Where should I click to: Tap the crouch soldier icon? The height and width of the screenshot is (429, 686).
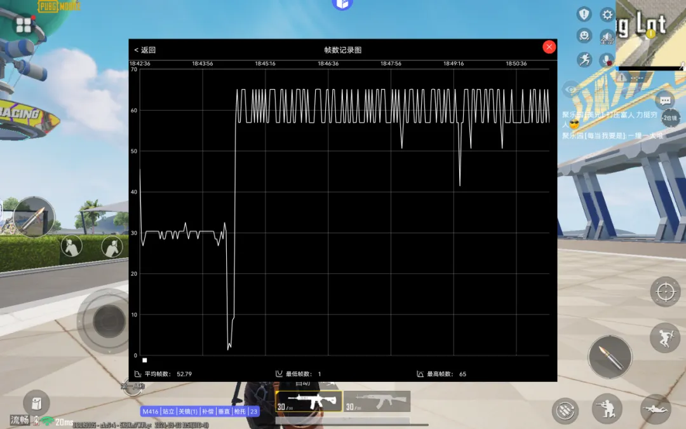coord(607,409)
